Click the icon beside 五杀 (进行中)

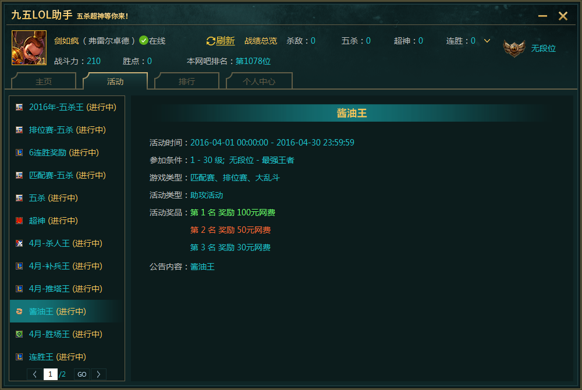coord(19,198)
